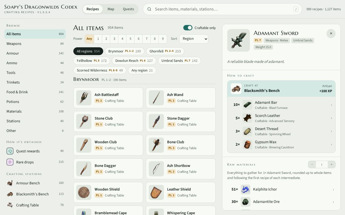Expand the Desert Thread ingredient chevron
345x215 pixels.
332,131
